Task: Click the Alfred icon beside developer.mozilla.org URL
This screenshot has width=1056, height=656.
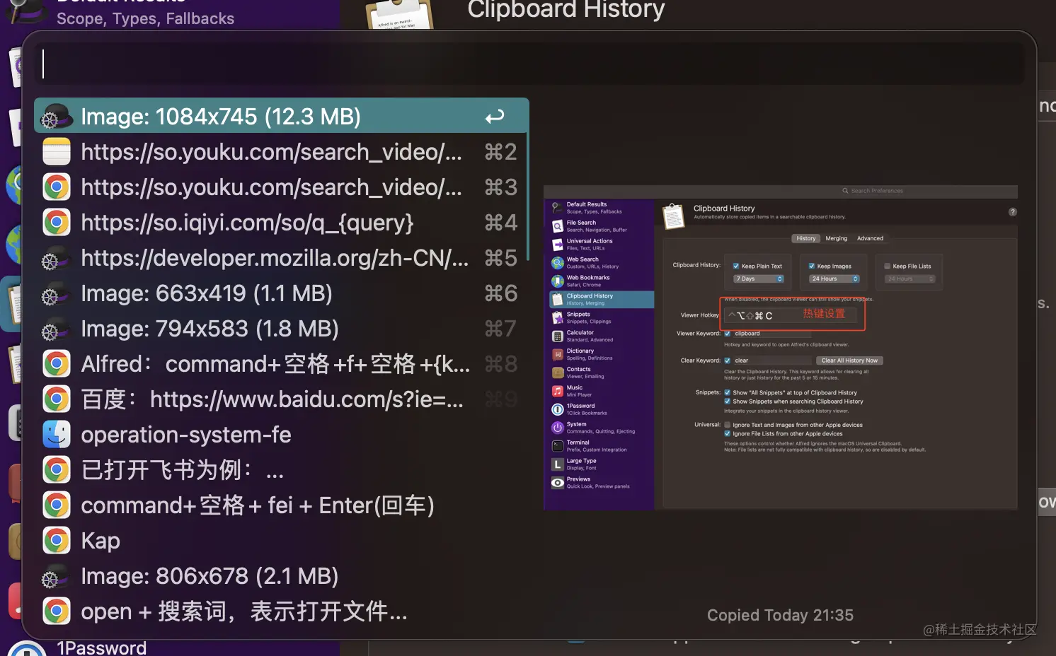Action: [55, 258]
